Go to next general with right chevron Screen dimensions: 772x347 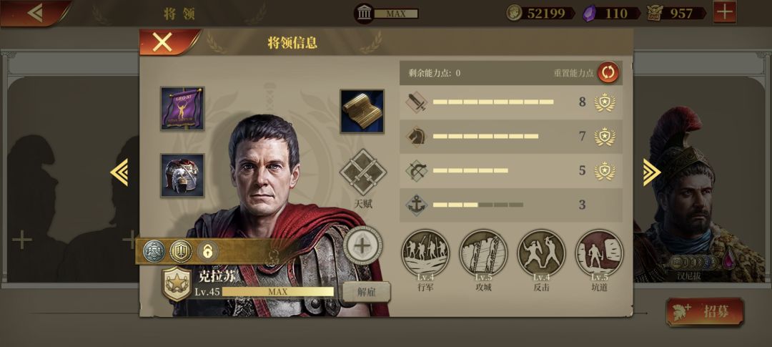[651, 172]
